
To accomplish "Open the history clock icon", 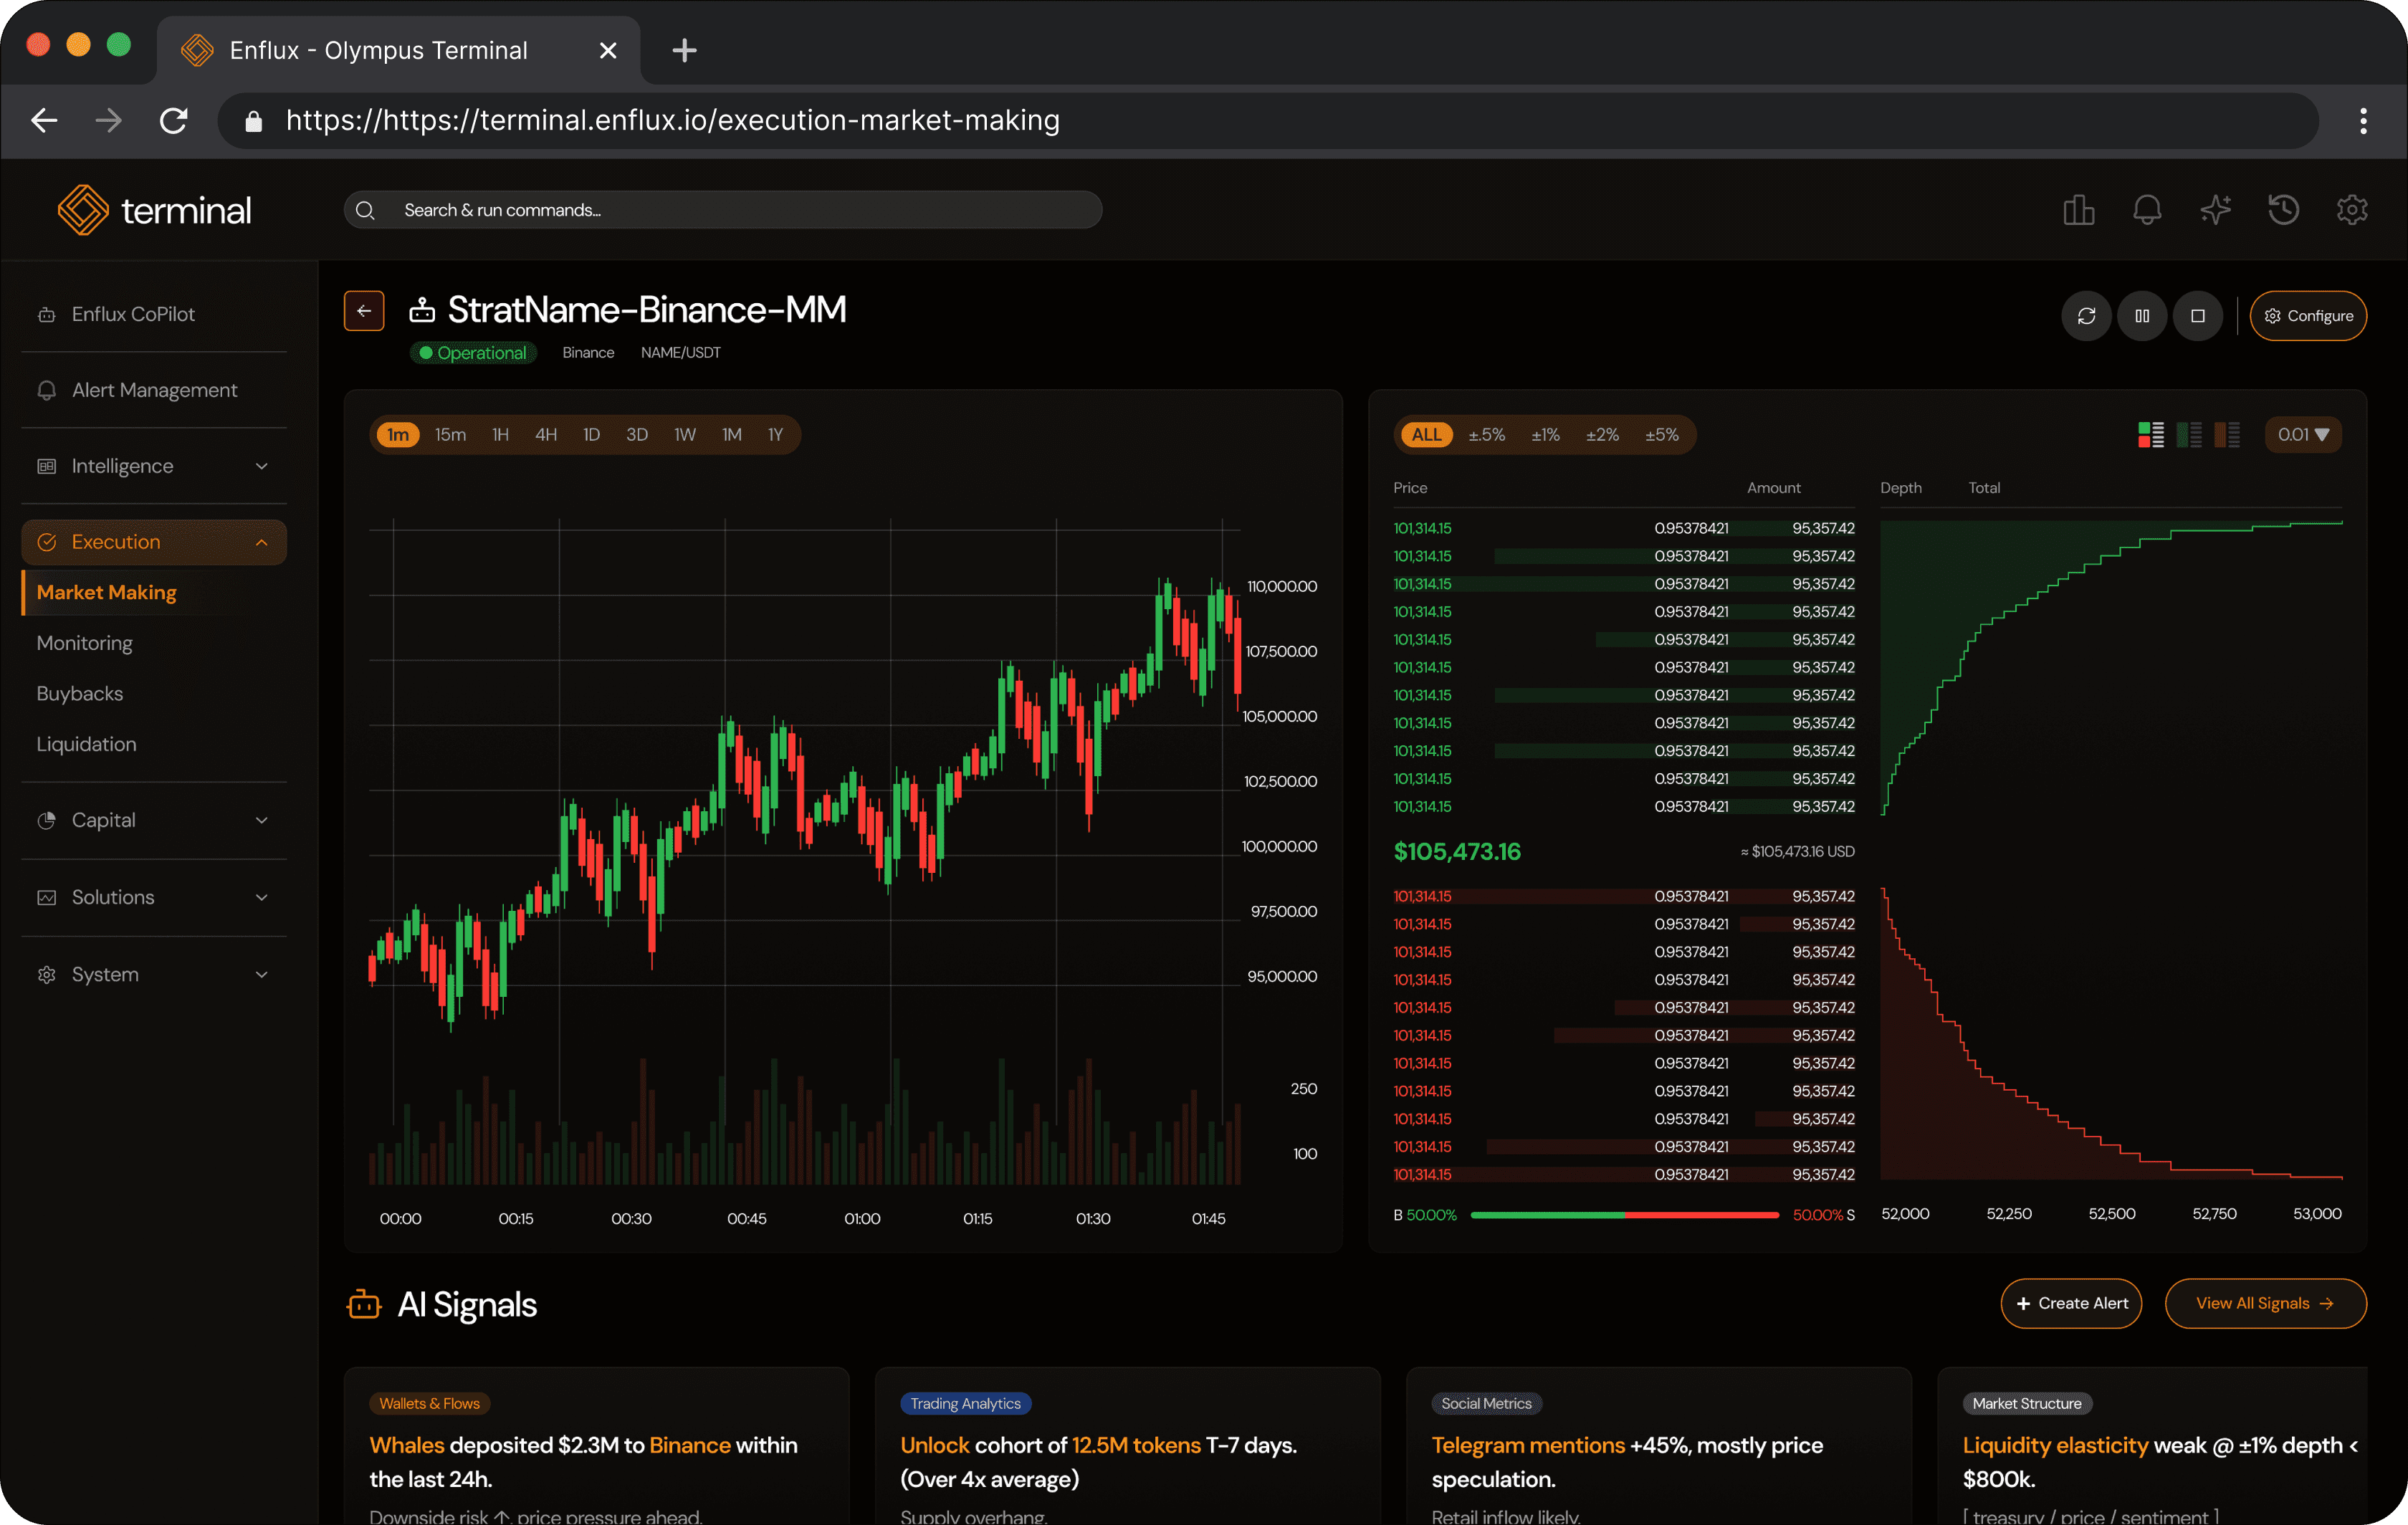I will pyautogui.click(x=2284, y=210).
